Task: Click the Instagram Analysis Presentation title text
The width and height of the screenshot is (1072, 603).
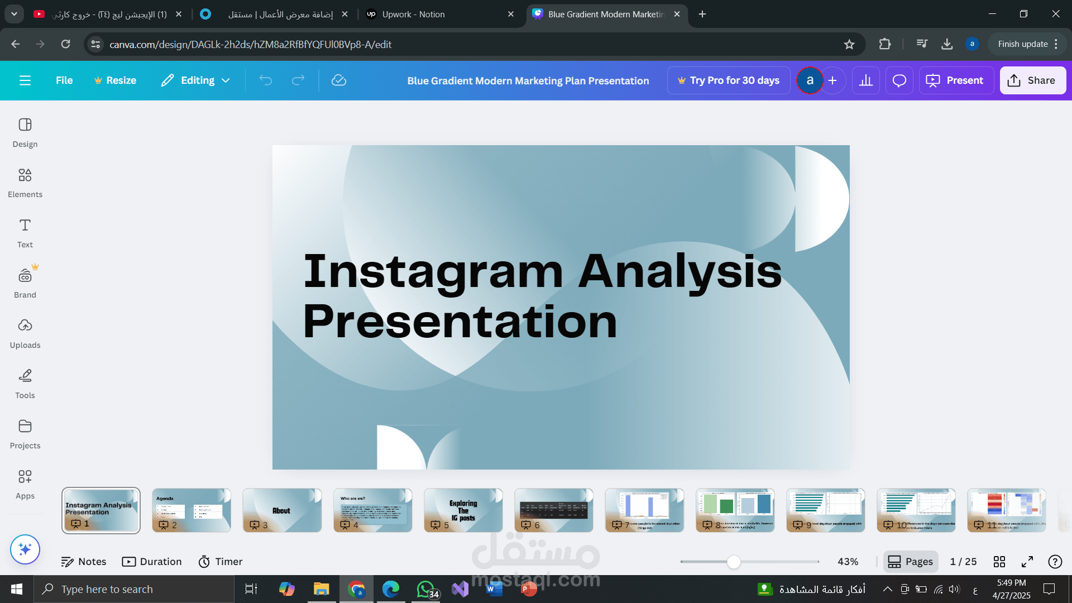Action: 543,296
